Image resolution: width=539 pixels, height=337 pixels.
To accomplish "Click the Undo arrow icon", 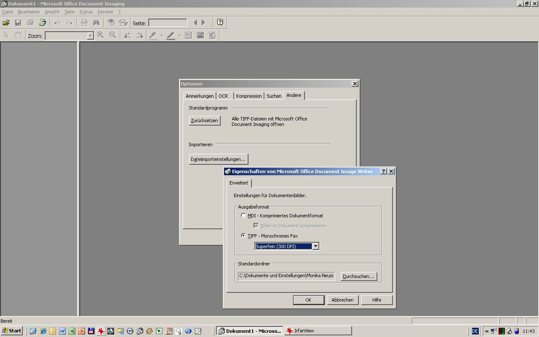I will 57,23.
